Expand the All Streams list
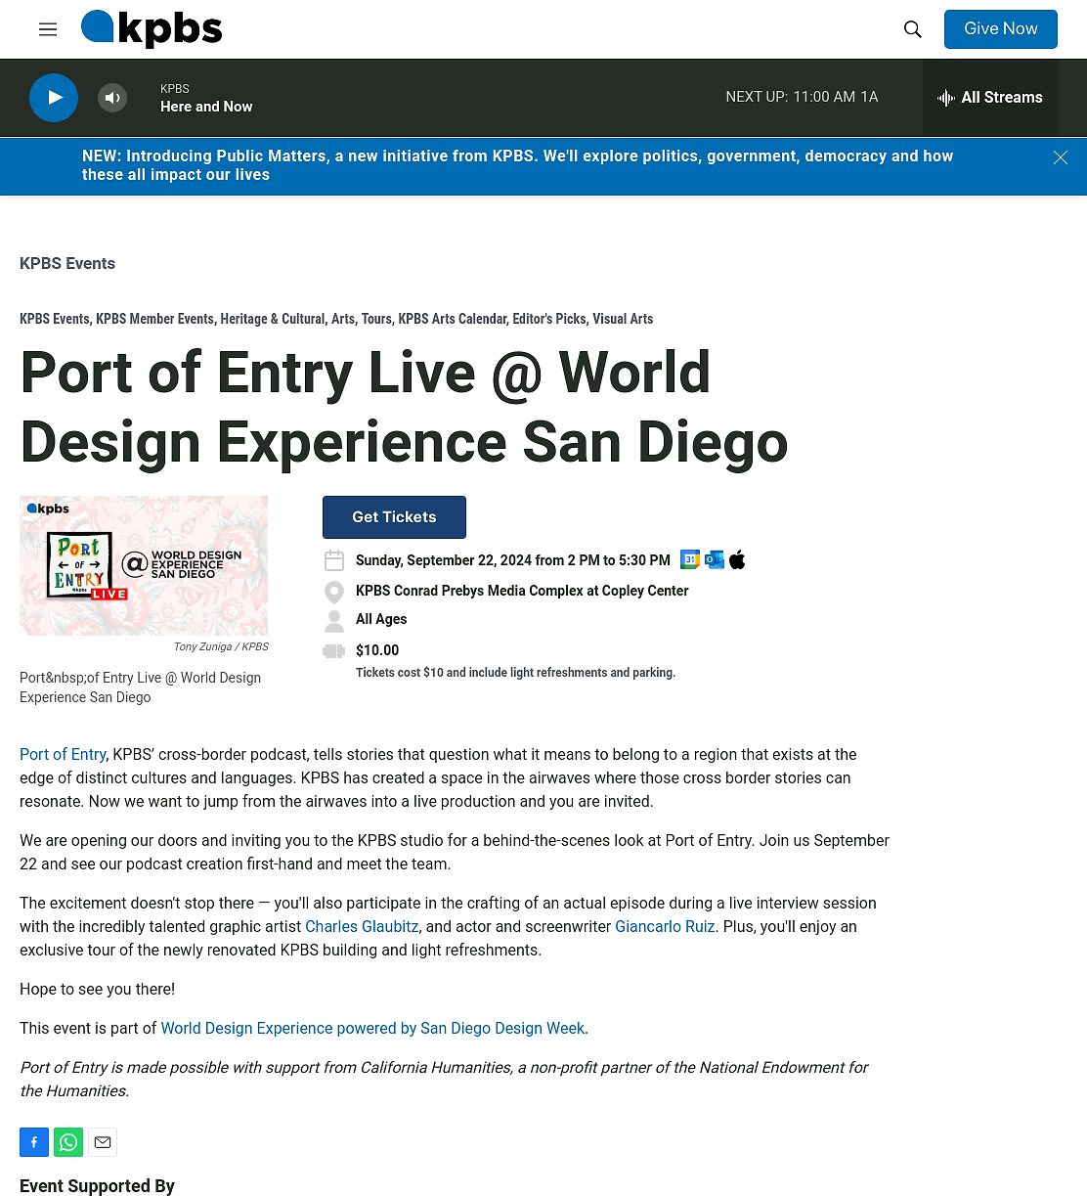The height and width of the screenshot is (1196, 1087). [x=989, y=98]
